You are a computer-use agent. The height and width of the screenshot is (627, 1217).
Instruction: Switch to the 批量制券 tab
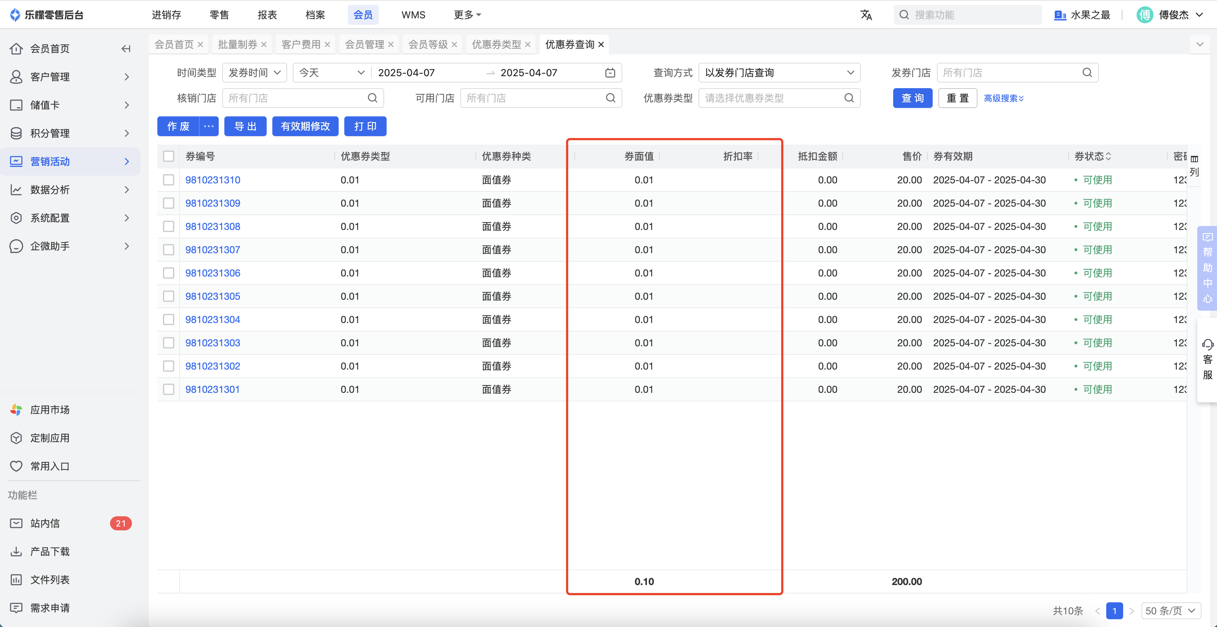coord(238,44)
